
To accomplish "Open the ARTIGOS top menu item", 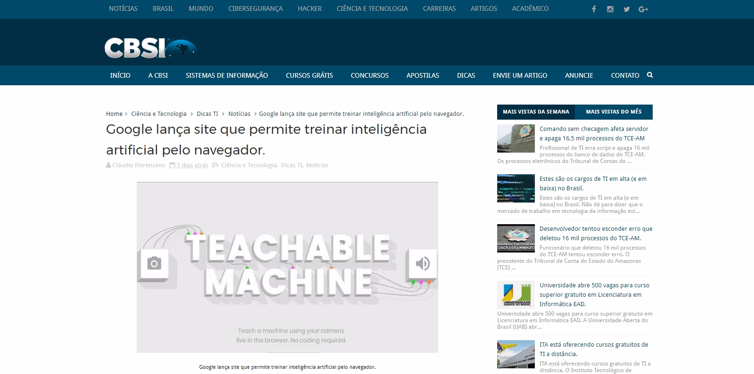I will (x=484, y=8).
